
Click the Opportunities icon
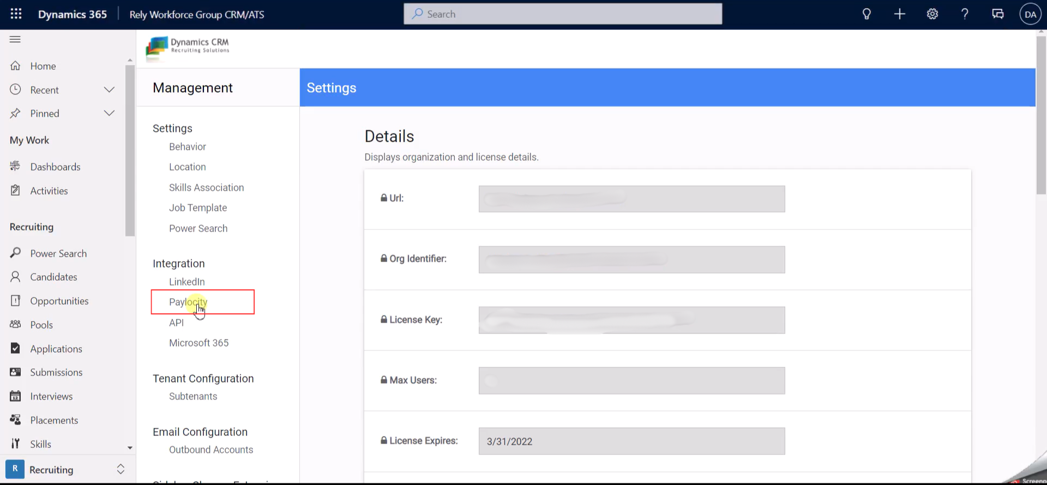[x=15, y=301]
